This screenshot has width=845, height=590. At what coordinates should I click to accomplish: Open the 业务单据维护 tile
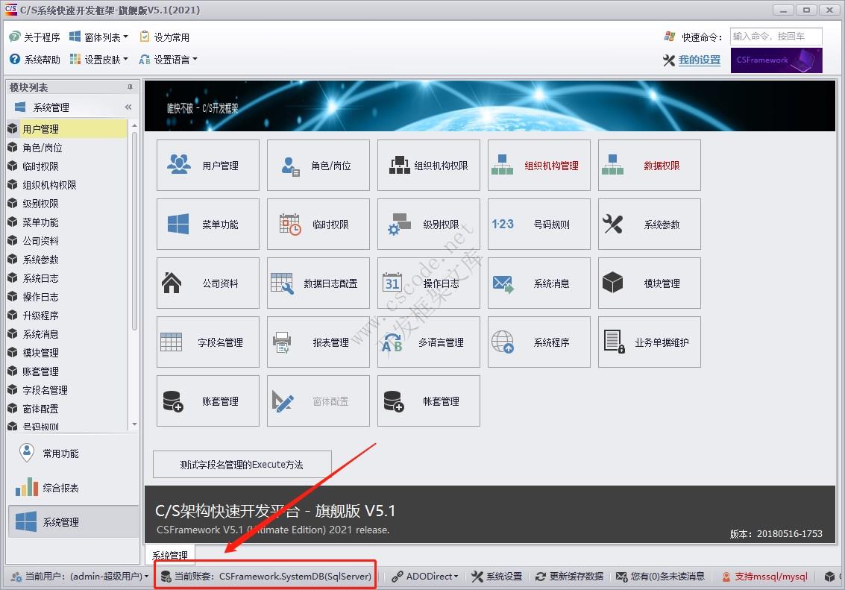point(649,342)
